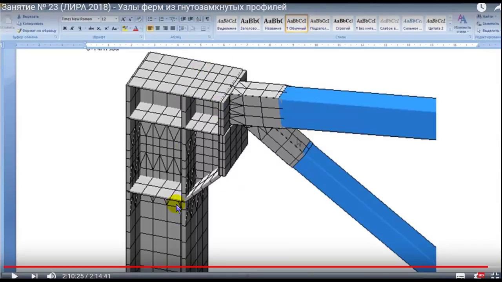Toggle show paragraph marks (¶)
The width and height of the screenshot is (502, 282).
click(207, 19)
